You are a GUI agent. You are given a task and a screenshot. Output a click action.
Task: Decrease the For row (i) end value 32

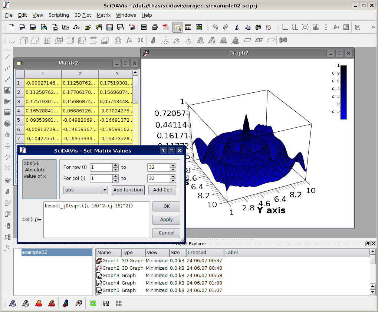pyautogui.click(x=173, y=170)
